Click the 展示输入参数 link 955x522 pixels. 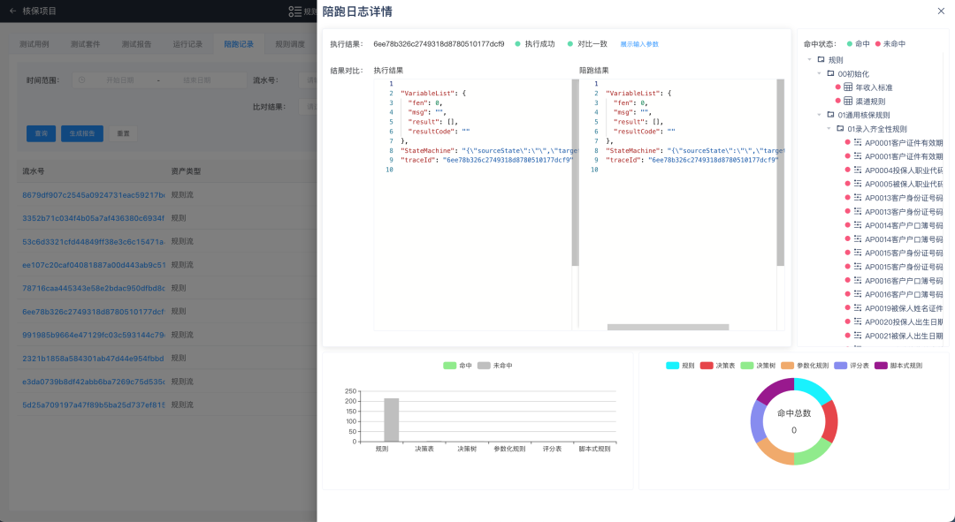coord(638,44)
